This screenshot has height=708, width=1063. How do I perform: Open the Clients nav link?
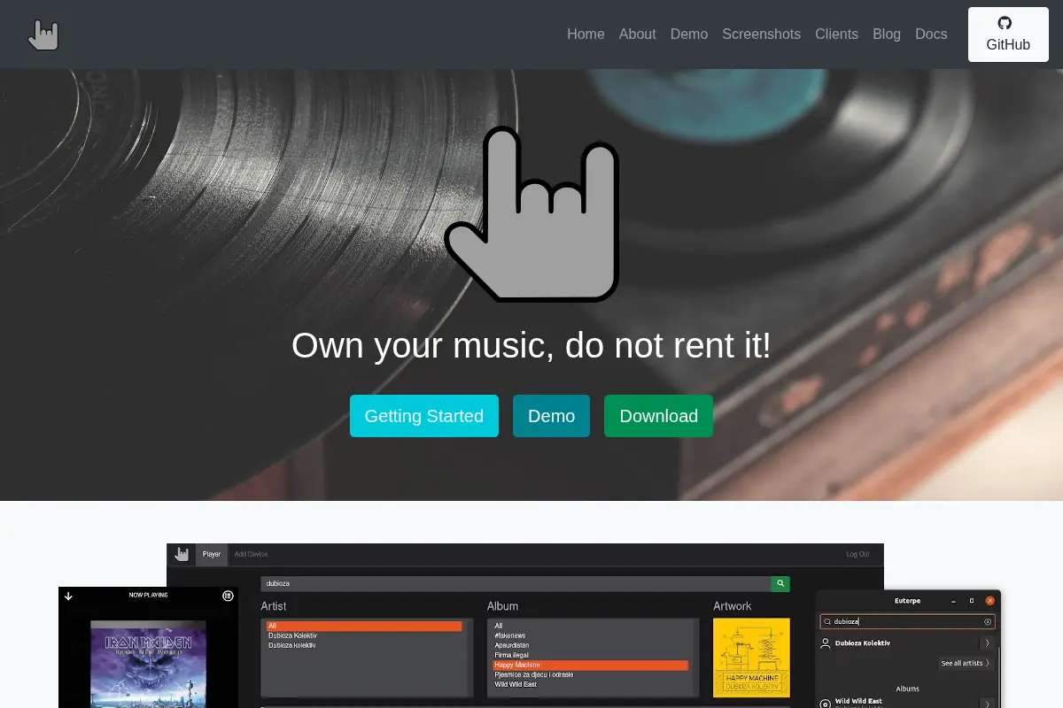coord(837,35)
